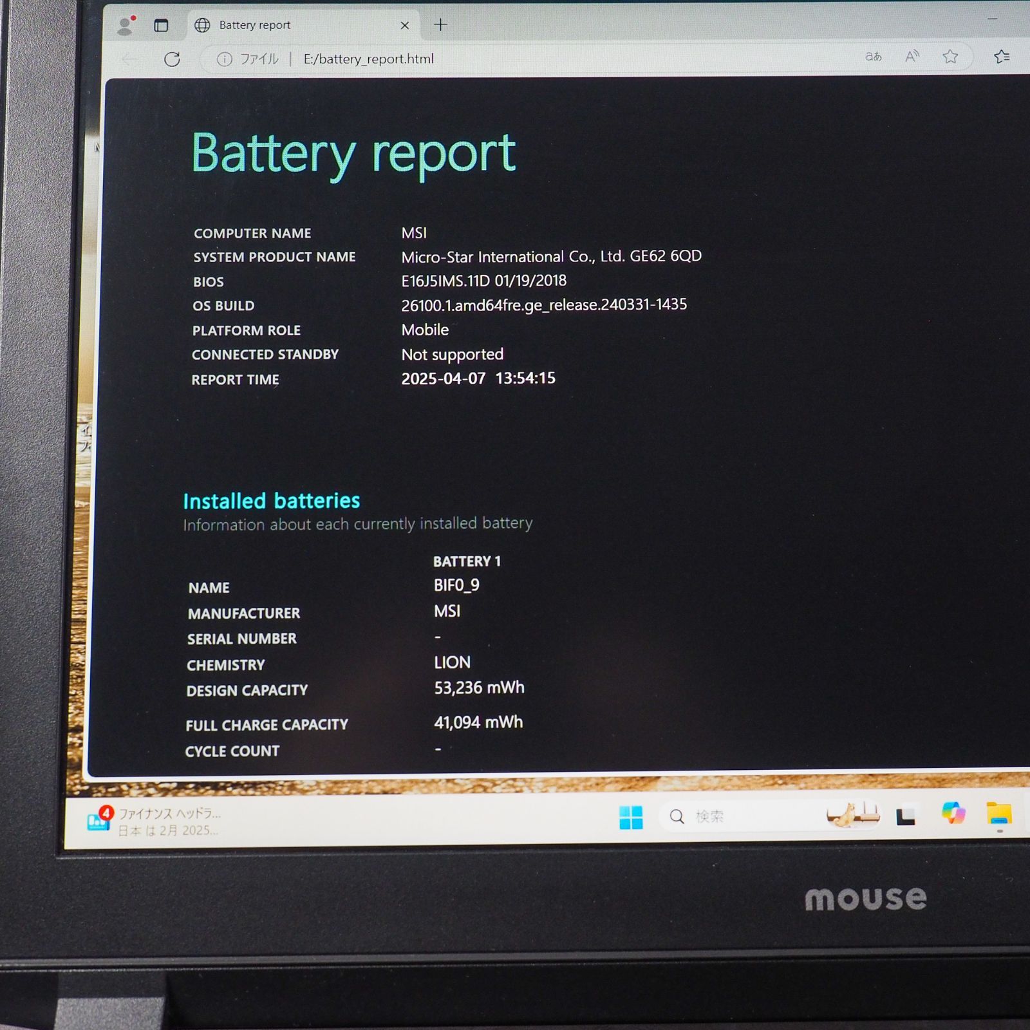Open the browser profile icon
The image size is (1030, 1030).
(x=126, y=25)
